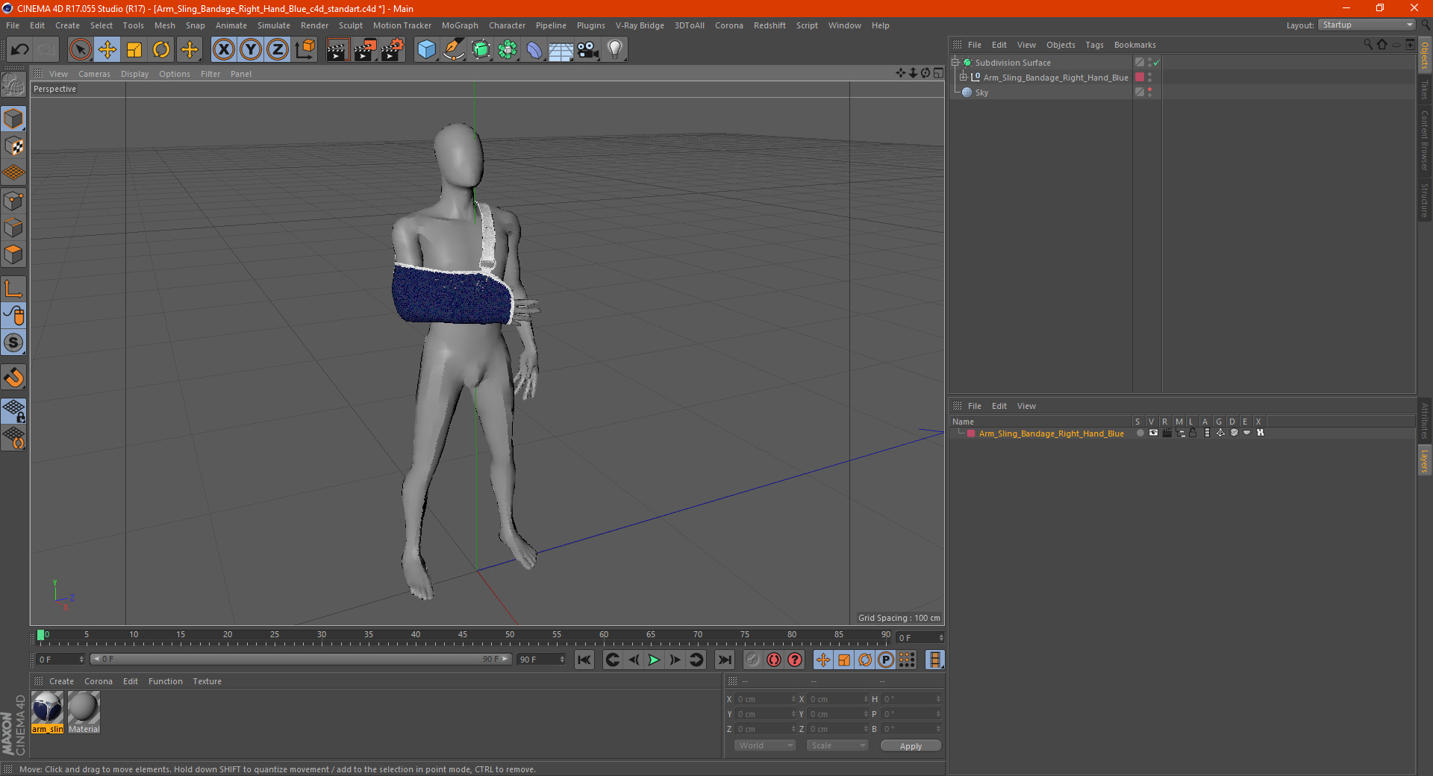Switch to Edges mode
The height and width of the screenshot is (776, 1433).
[13, 228]
